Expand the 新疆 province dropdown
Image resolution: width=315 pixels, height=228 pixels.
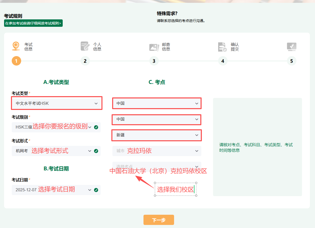(156, 135)
